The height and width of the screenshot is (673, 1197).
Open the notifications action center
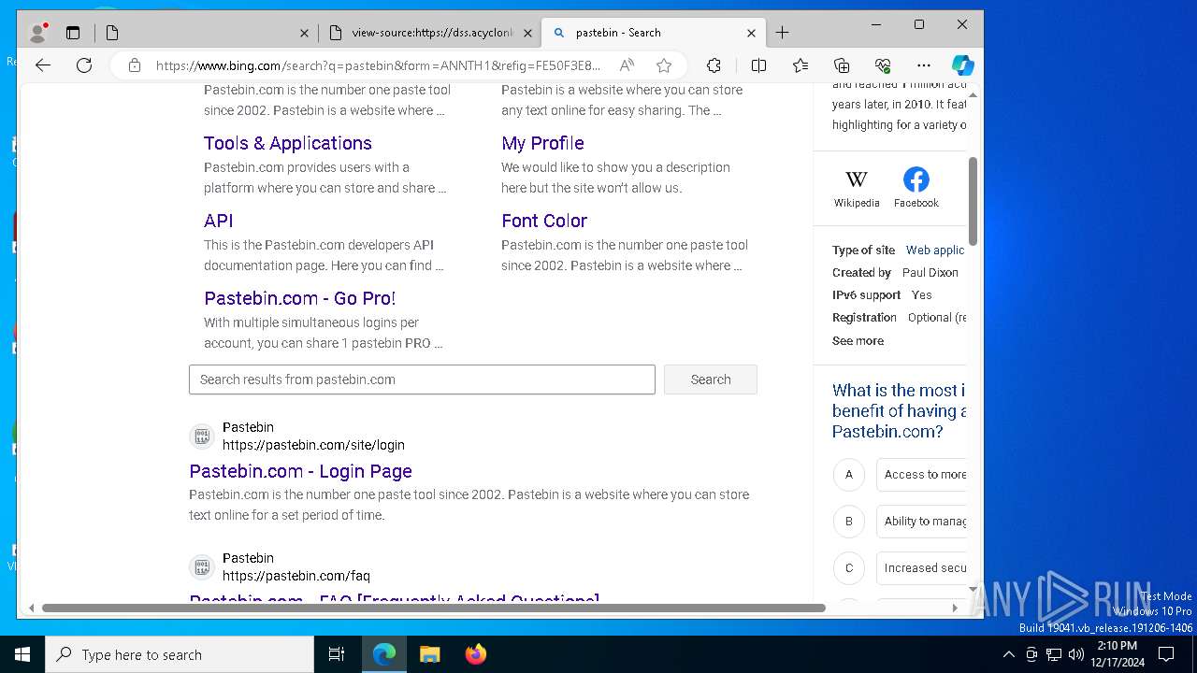click(1166, 654)
